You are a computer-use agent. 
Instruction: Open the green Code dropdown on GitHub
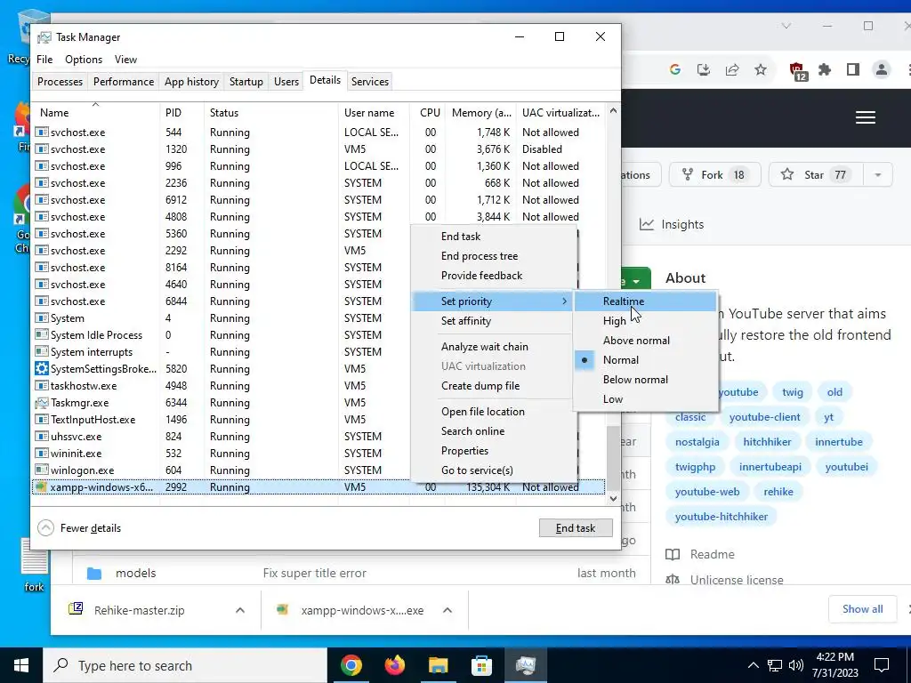point(636,282)
